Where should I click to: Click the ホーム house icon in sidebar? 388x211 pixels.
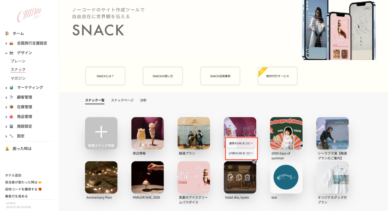(7, 34)
